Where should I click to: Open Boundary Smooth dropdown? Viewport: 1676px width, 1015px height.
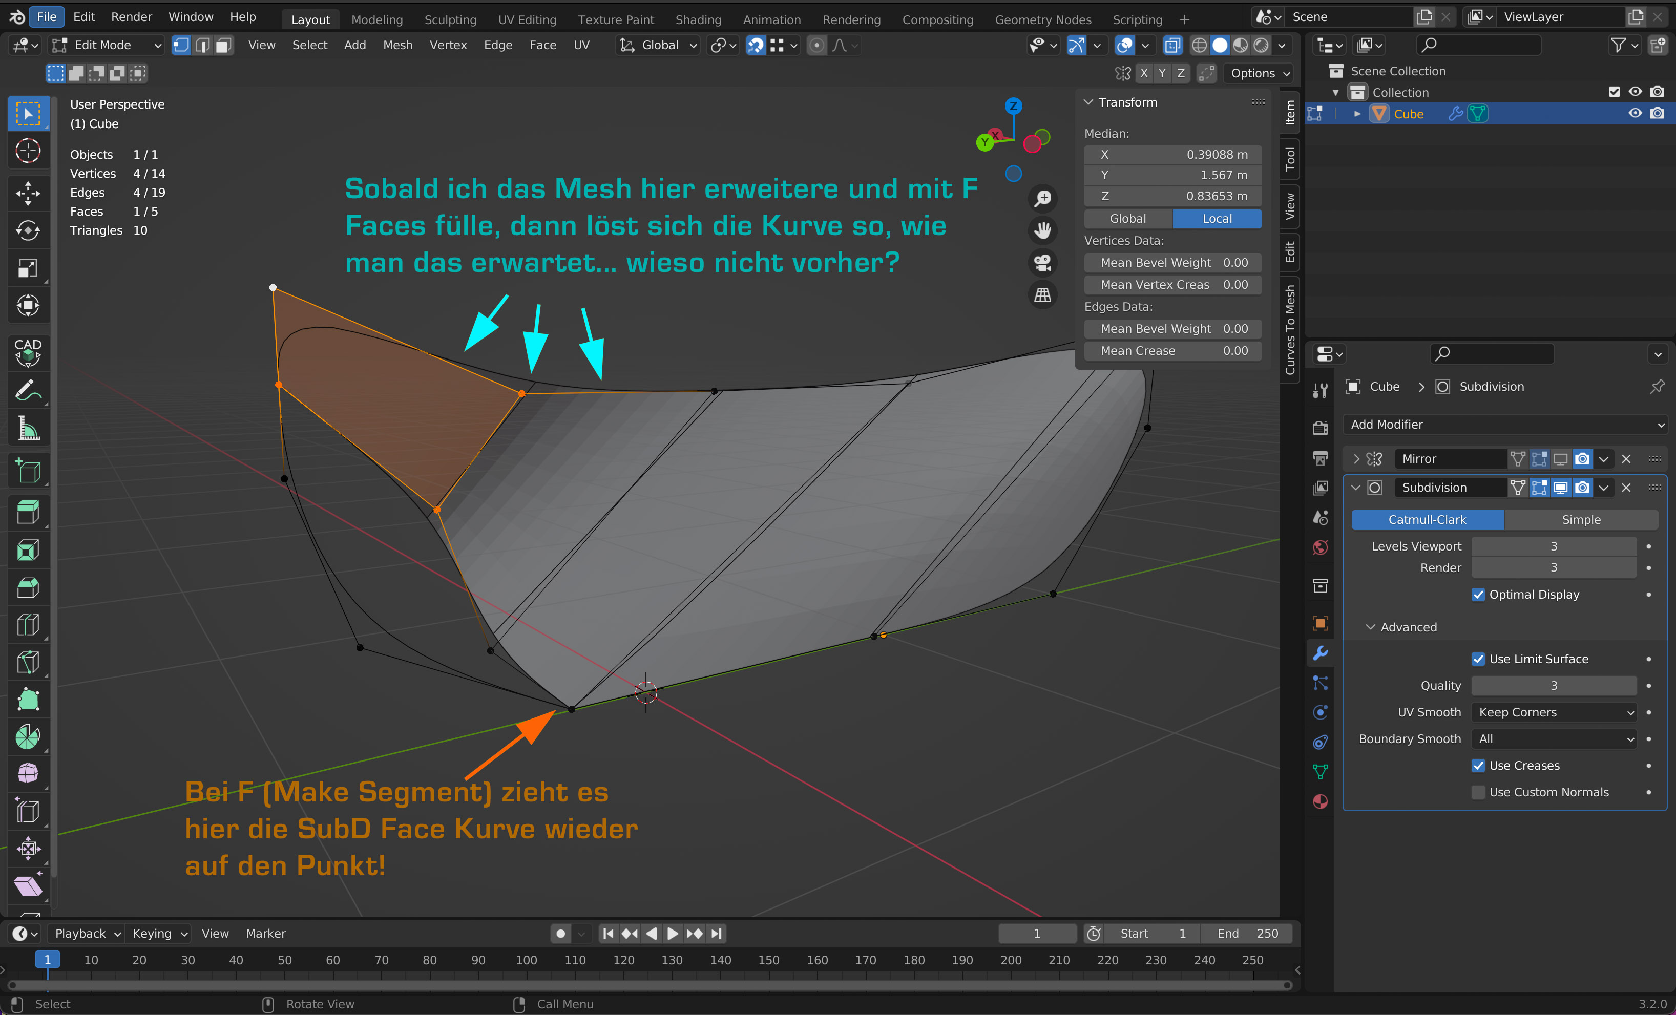[x=1553, y=739]
